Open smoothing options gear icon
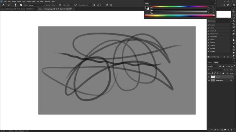This screenshot has height=132, width=236. click(x=94, y=5)
